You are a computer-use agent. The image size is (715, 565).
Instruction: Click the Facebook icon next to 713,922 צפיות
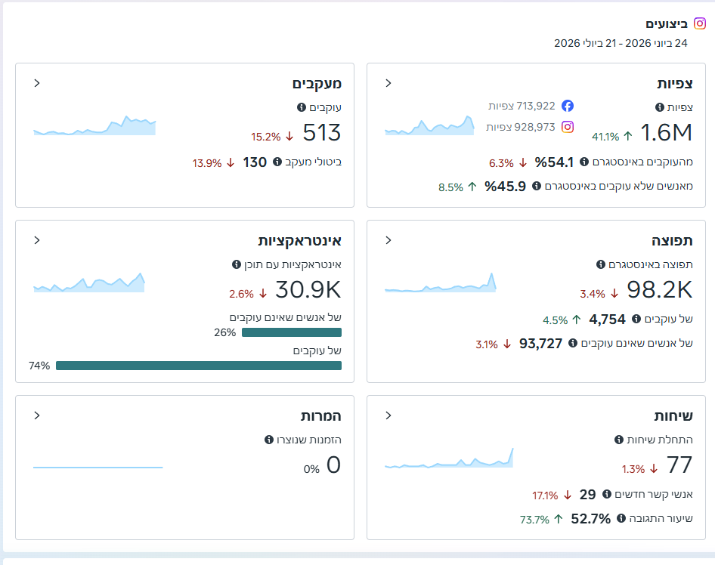pyautogui.click(x=568, y=106)
